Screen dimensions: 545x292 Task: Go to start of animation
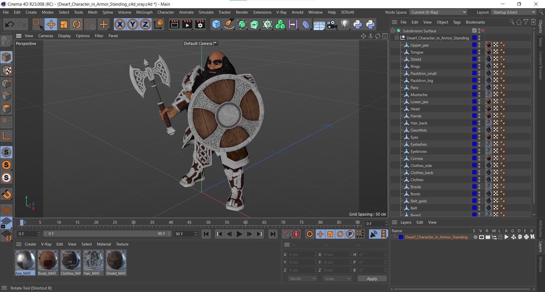click(x=206, y=234)
